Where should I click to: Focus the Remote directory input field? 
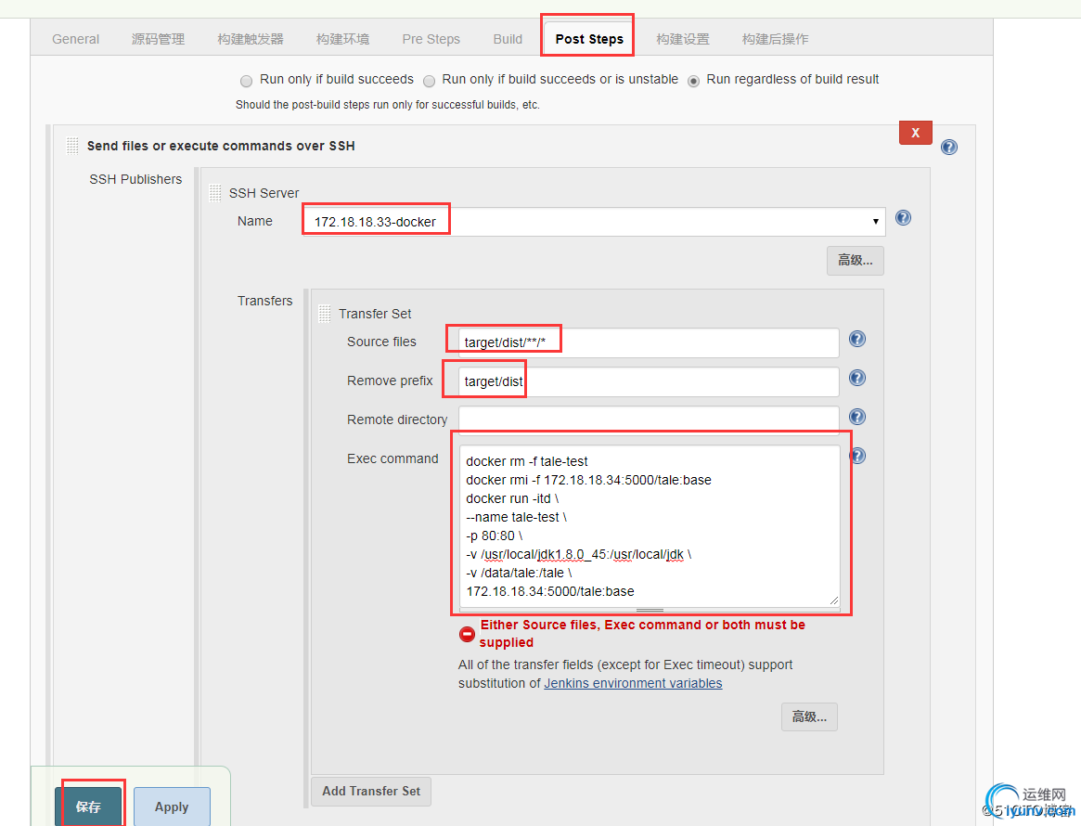[649, 419]
